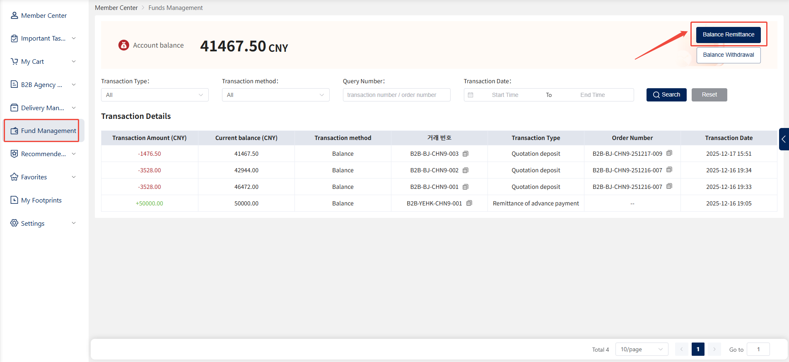Click the Search button
The width and height of the screenshot is (789, 362).
[666, 95]
